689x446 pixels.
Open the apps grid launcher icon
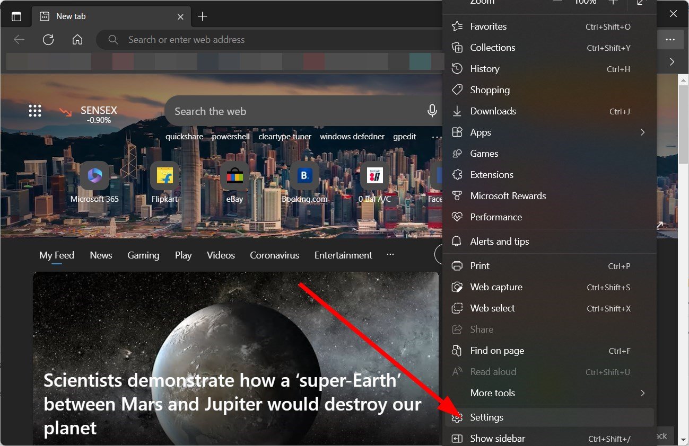pos(35,111)
